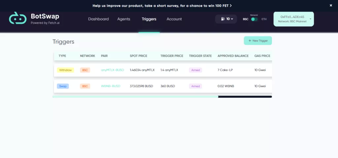Click the BotSwap robot logo icon

tap(18, 18)
